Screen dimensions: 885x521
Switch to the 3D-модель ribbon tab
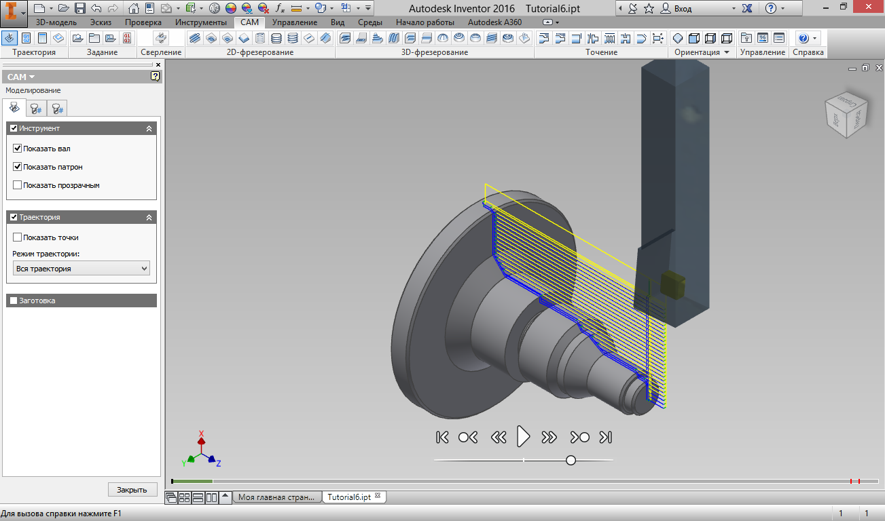56,22
